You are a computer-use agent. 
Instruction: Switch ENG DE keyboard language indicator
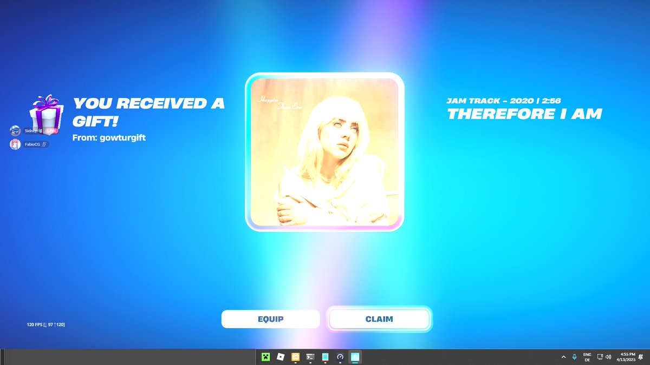pos(587,357)
